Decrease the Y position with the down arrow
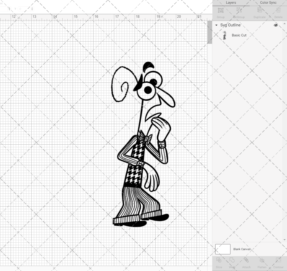This screenshot has height=271, width=287. 32,10
